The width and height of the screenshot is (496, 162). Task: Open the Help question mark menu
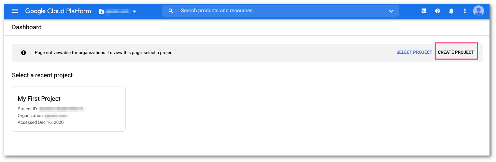(x=438, y=11)
